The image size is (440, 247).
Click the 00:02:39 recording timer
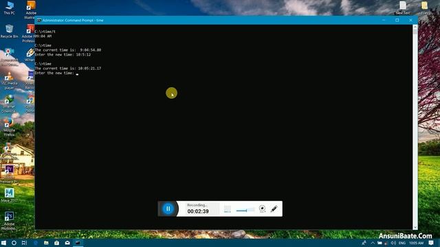point(198,211)
